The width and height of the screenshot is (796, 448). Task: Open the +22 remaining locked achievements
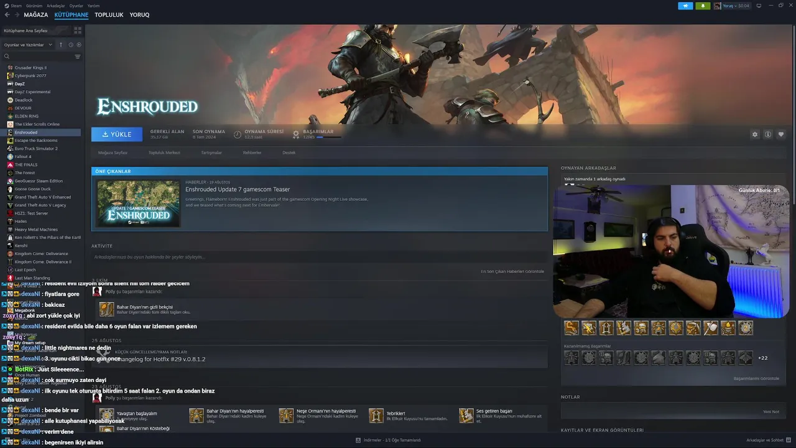coord(762,358)
